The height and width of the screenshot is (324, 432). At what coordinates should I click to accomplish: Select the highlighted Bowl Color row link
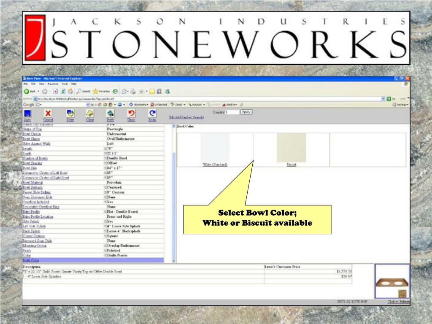31,260
